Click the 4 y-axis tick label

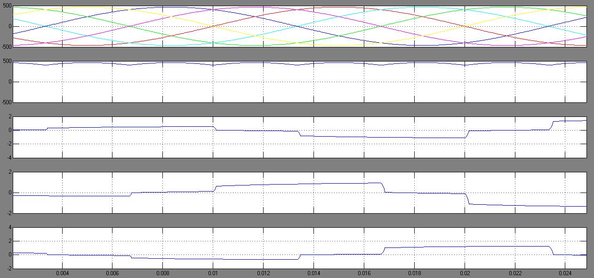click(x=9, y=227)
